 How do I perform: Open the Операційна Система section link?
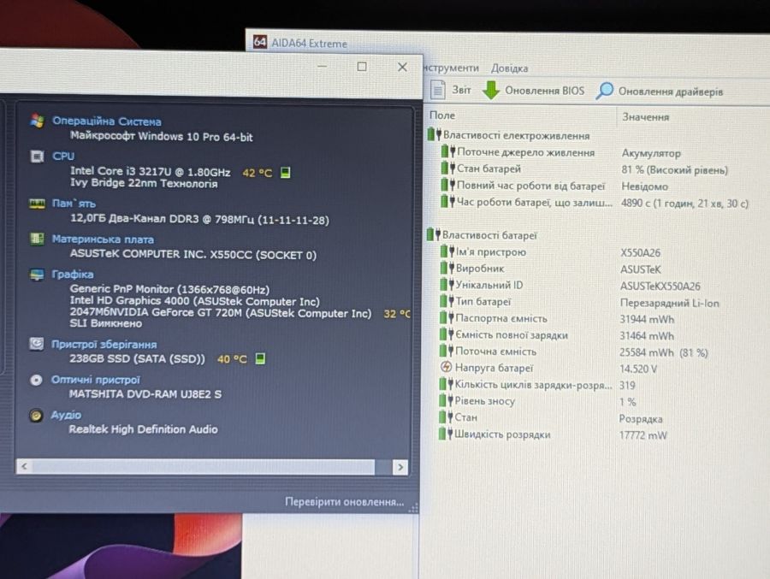[x=107, y=121]
